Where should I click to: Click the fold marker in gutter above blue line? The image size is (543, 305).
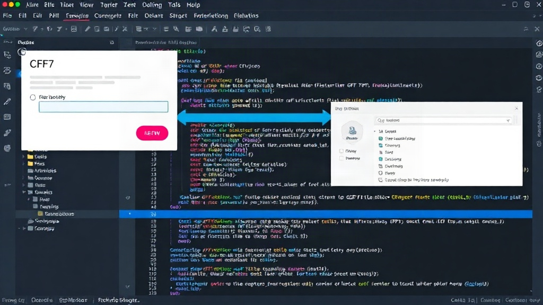coord(128,198)
